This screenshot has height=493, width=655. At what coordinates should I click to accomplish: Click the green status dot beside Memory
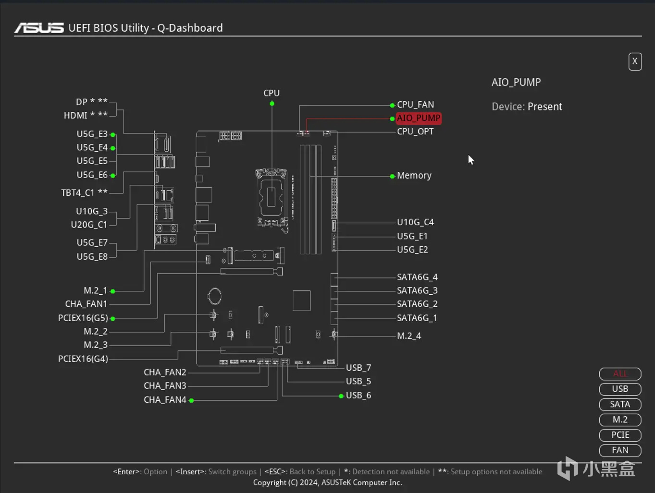[393, 177]
